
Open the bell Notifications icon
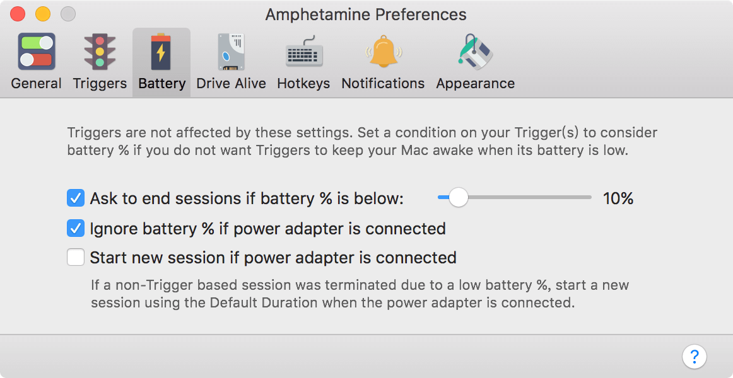384,51
